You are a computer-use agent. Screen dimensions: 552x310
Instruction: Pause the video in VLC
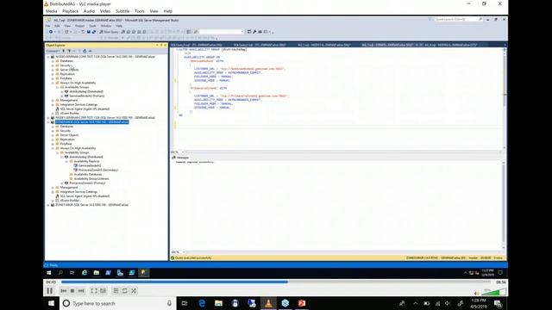[50, 291]
